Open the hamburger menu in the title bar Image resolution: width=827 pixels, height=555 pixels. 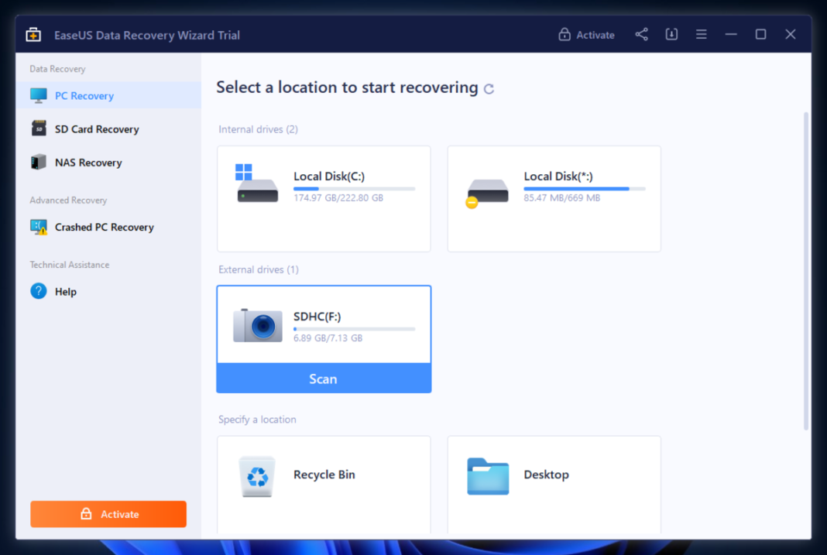click(x=701, y=34)
